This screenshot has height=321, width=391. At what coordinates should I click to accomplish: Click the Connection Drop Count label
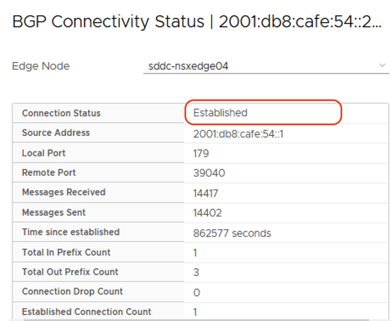[73, 292]
